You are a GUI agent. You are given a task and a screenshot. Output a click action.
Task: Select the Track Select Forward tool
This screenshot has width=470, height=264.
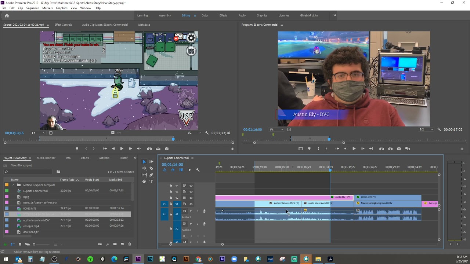tap(151, 162)
